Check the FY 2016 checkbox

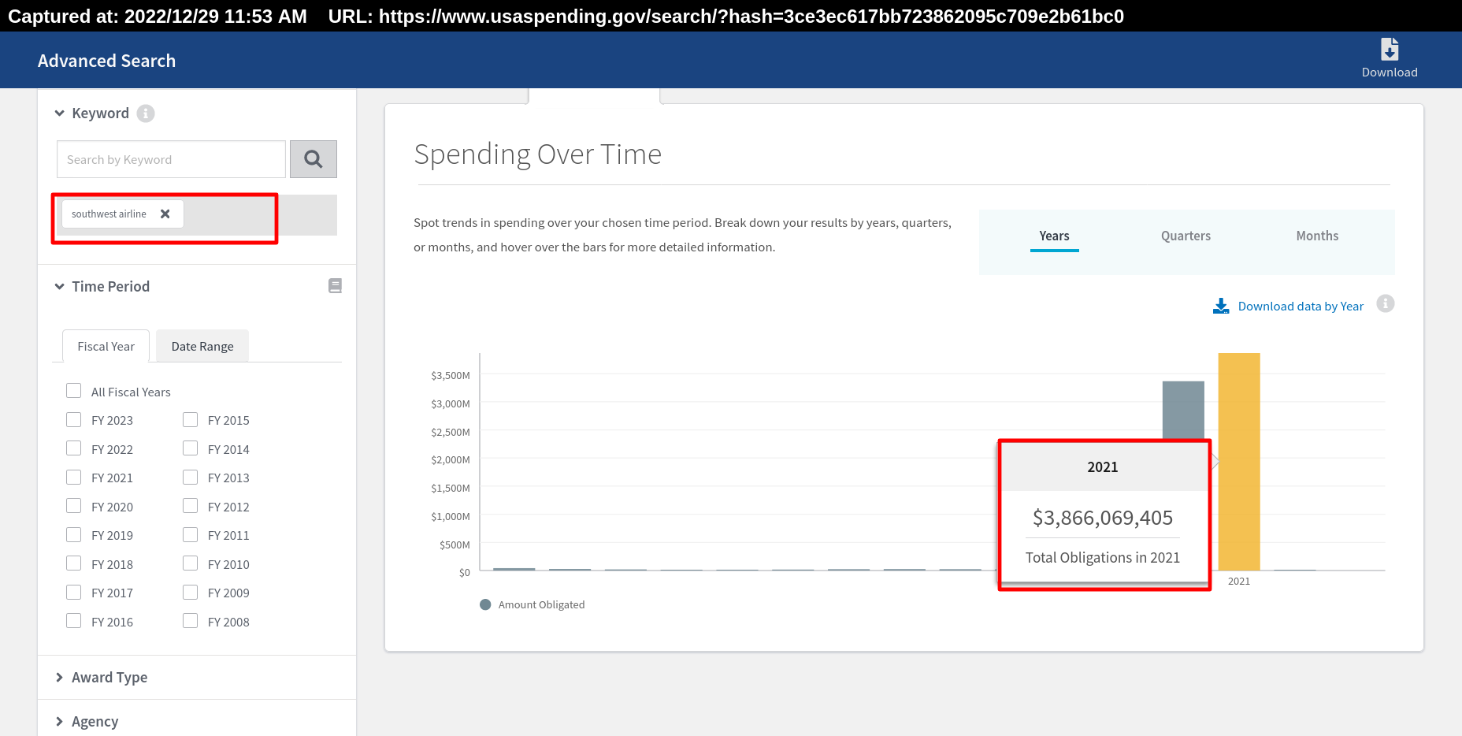coord(74,621)
